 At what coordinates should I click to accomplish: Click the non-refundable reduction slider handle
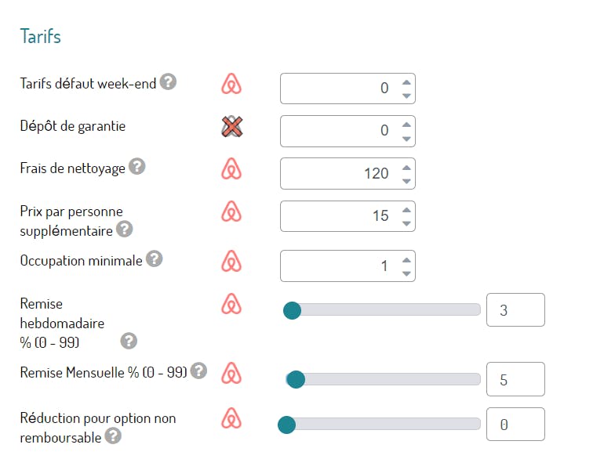tap(286, 425)
